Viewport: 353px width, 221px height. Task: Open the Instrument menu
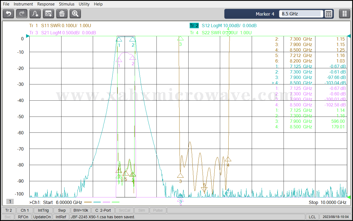(x=23, y=4)
